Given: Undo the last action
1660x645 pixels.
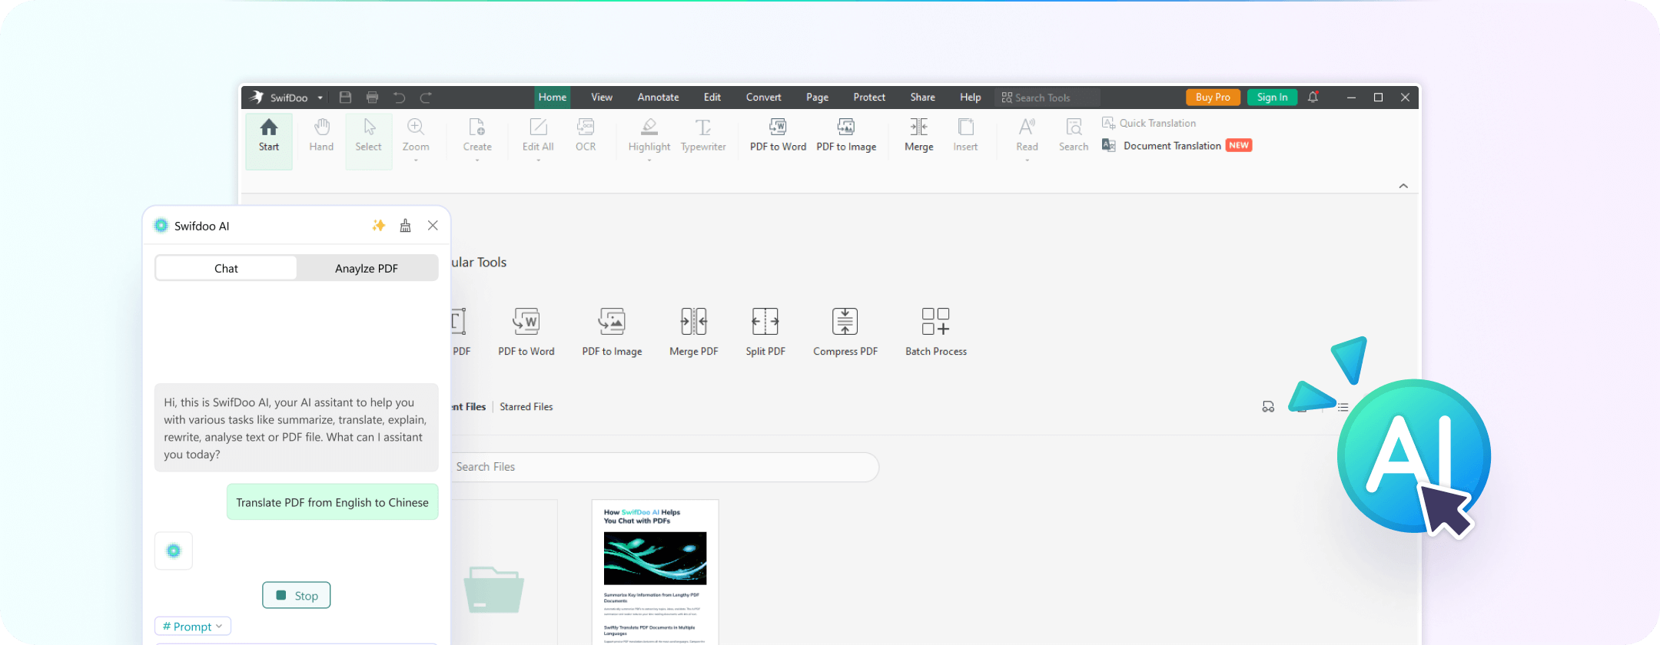Looking at the screenshot, I should (400, 98).
